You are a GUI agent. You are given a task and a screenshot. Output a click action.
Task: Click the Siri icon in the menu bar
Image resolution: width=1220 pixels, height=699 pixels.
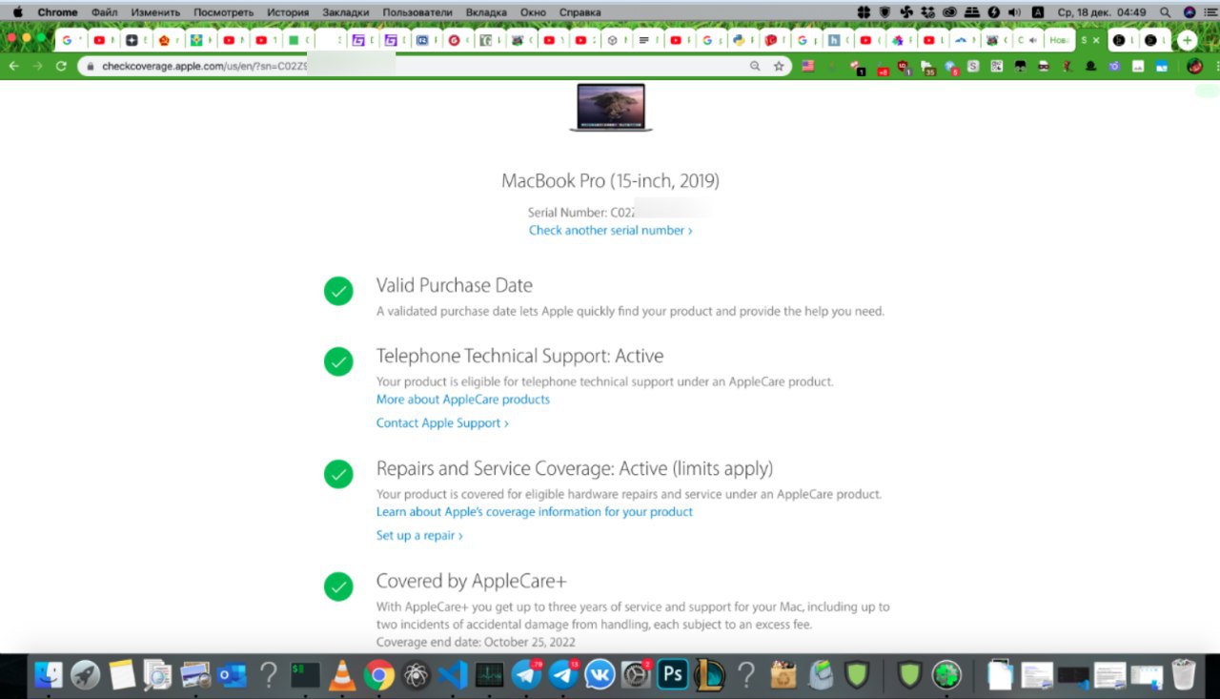(x=1189, y=12)
